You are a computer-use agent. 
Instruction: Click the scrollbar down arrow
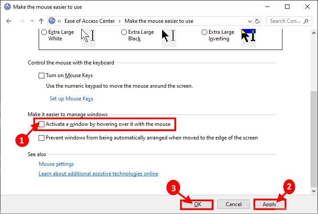(314, 191)
